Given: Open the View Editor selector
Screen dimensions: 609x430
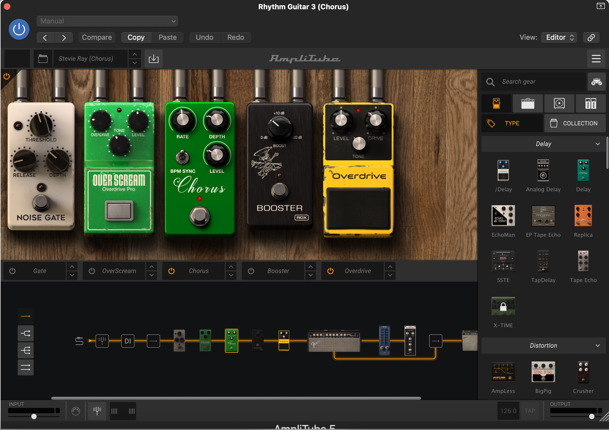Looking at the screenshot, I should coord(560,37).
